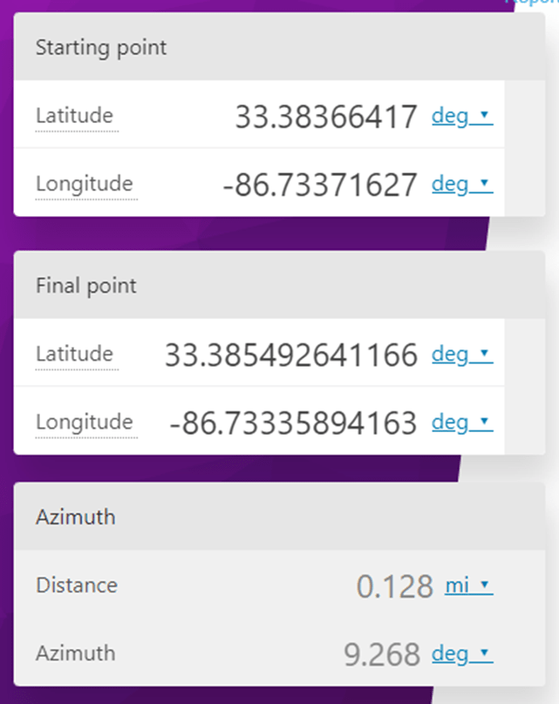Click the Longitude label under Final point
This screenshot has height=704, width=559.
[x=85, y=422]
